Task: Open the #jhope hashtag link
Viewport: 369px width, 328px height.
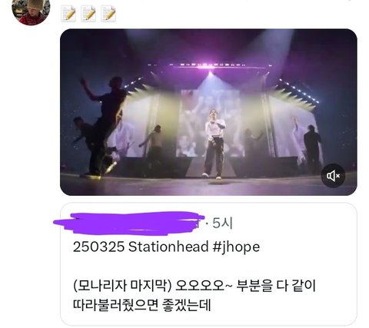Action: 236,247
